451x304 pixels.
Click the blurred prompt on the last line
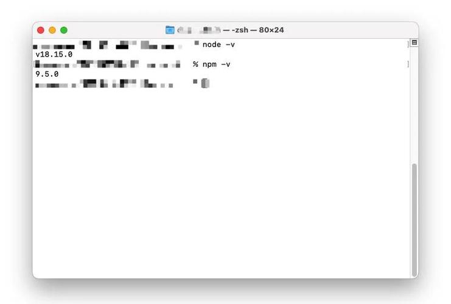(103, 84)
